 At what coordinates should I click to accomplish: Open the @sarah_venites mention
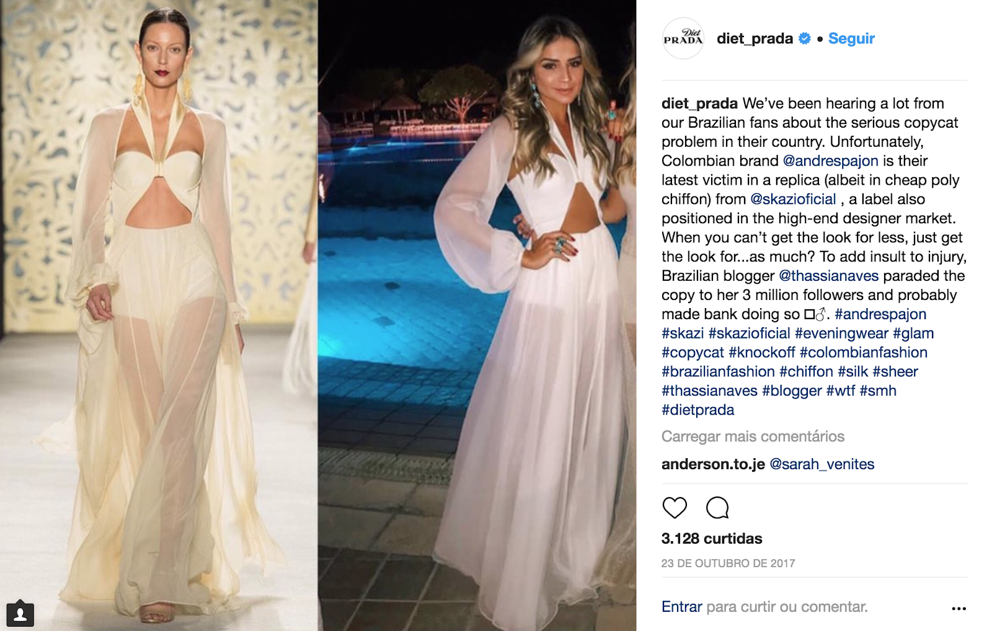(x=821, y=464)
